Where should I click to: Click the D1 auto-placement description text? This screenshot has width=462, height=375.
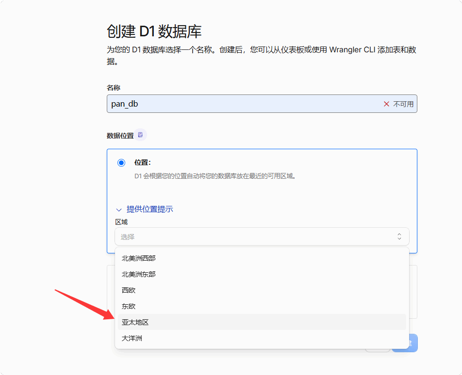(x=215, y=176)
